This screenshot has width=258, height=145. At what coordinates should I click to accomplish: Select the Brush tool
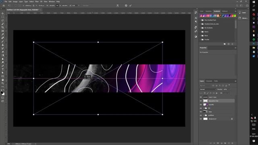[3, 41]
